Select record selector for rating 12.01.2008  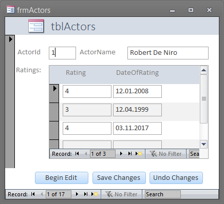click(x=54, y=93)
